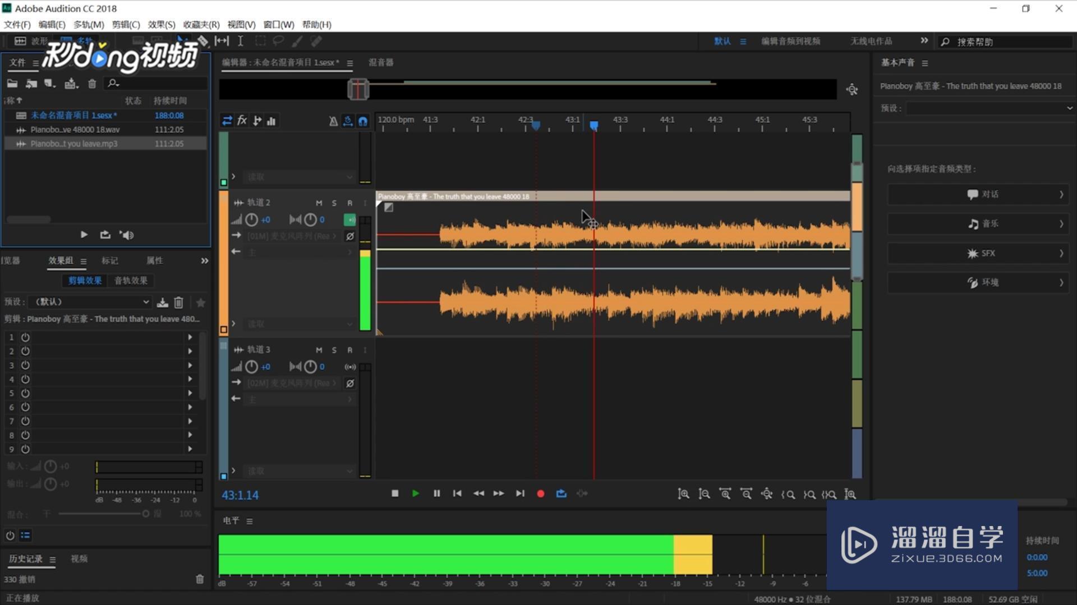Screen dimensions: 1077x605
Task: Open the 预设 (默认) dropdown in effects rack
Action: tap(90, 302)
